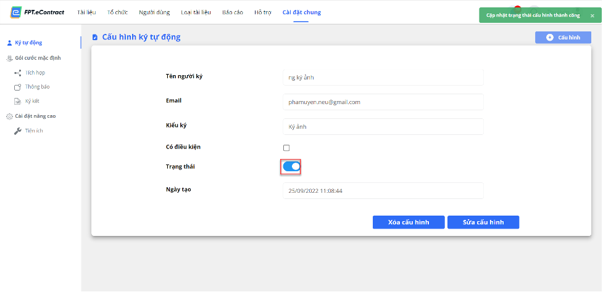603x292 pixels.
Task: Tick the Có điều kiện checkbox
Action: coord(286,148)
